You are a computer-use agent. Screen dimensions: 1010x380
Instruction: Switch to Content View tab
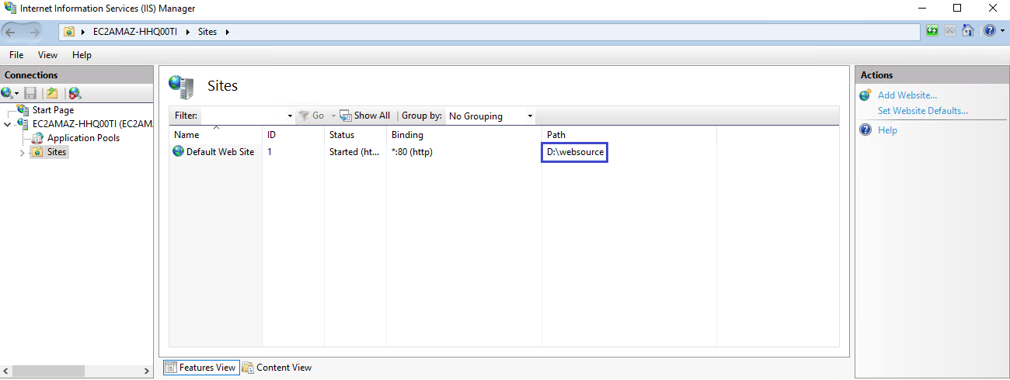277,368
